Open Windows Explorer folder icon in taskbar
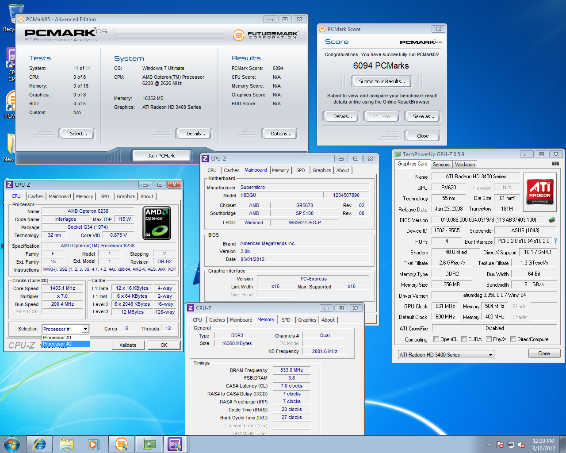 coord(67,444)
